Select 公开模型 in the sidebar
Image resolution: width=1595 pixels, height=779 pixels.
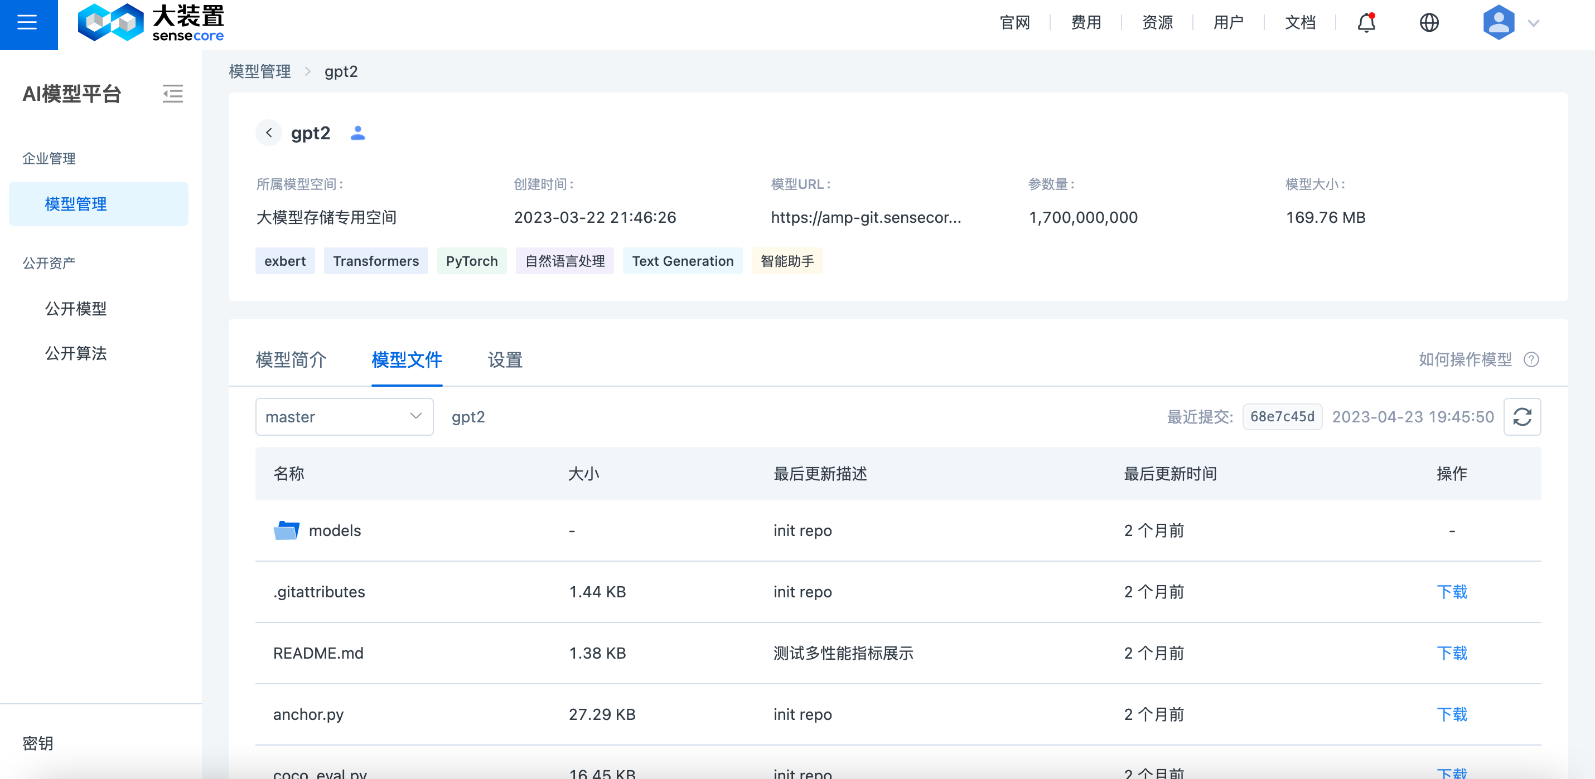[x=75, y=309]
